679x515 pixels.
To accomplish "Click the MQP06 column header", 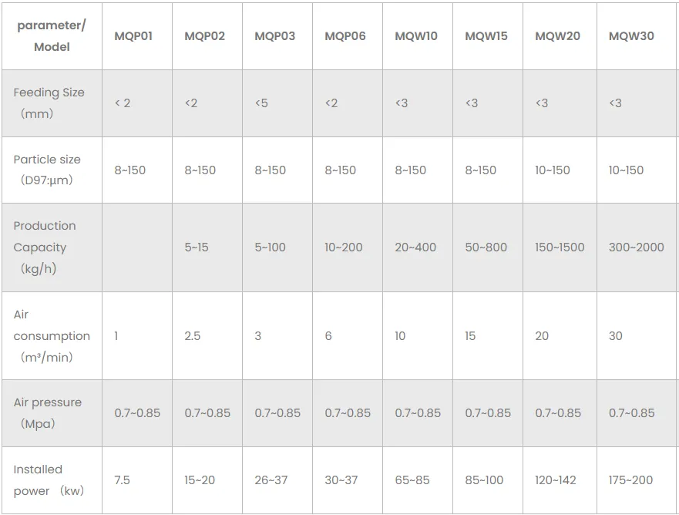I will [345, 36].
